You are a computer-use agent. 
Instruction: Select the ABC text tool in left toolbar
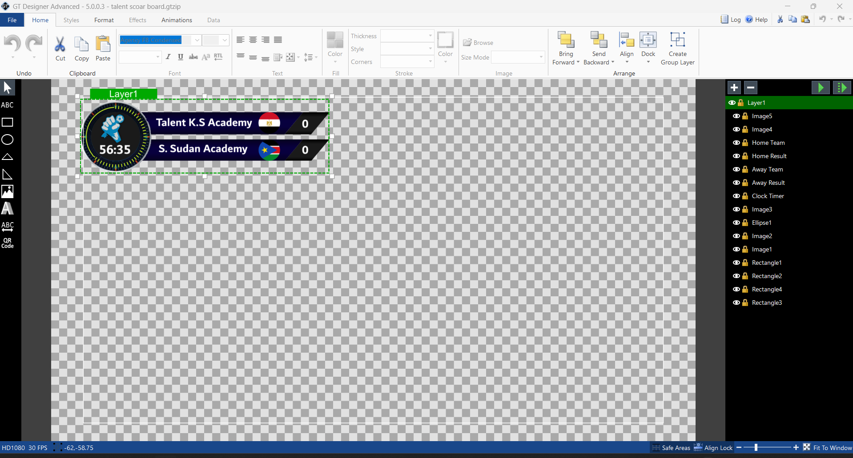click(x=7, y=105)
